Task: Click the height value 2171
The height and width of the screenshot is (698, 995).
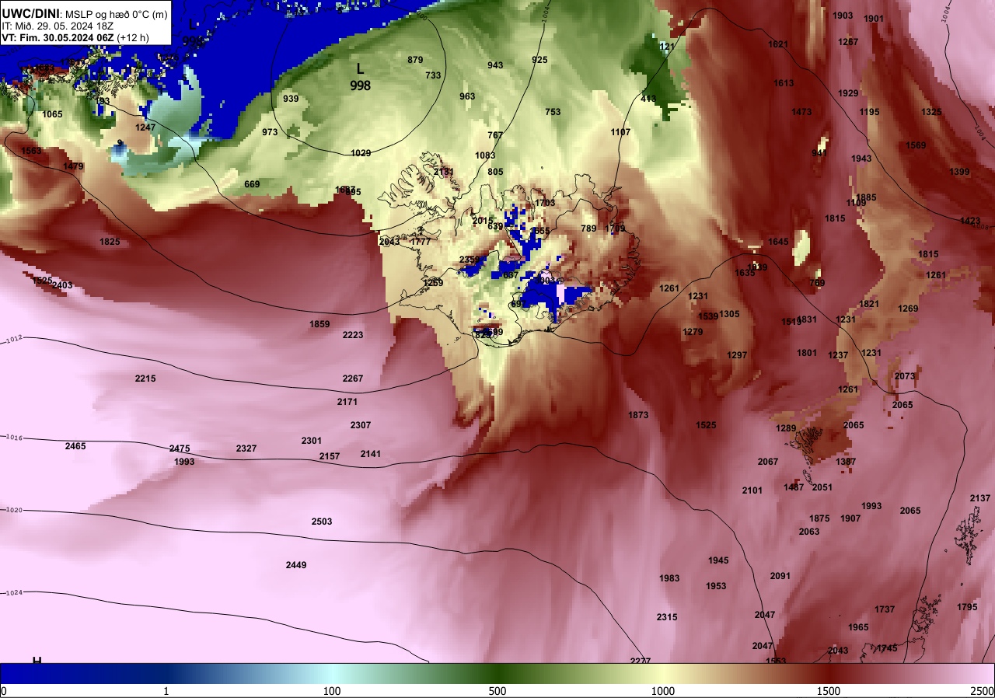Action: click(x=347, y=402)
